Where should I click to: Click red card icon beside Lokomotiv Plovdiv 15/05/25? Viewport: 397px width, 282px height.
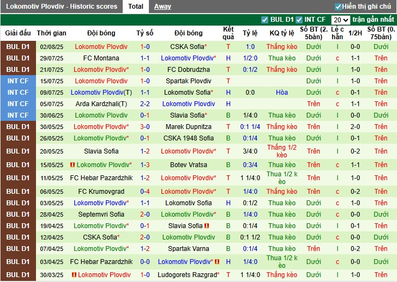73,165
